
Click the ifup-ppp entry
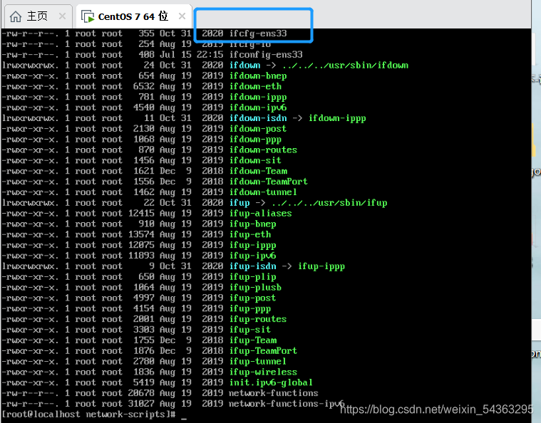point(250,308)
